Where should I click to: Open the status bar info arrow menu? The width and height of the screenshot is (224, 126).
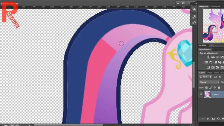click(29, 125)
